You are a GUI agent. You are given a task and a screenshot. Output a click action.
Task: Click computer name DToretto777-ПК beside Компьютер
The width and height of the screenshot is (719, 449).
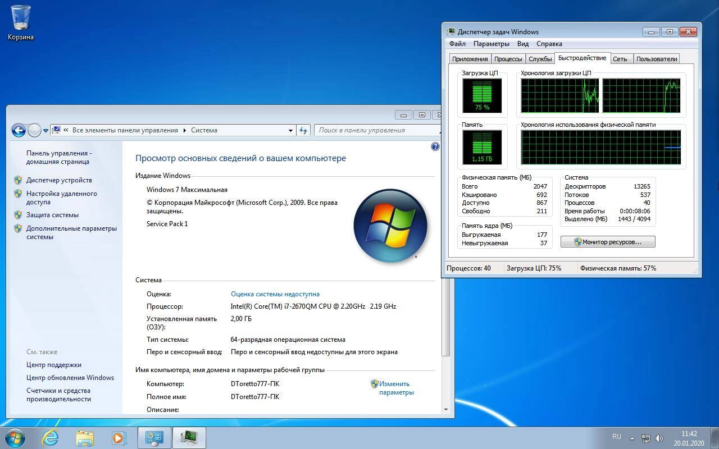[255, 384]
